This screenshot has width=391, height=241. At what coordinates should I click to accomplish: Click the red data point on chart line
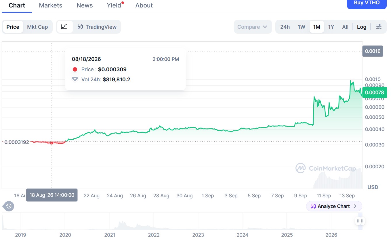(x=52, y=143)
